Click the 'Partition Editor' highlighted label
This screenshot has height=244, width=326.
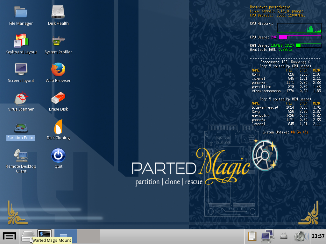[21, 138]
